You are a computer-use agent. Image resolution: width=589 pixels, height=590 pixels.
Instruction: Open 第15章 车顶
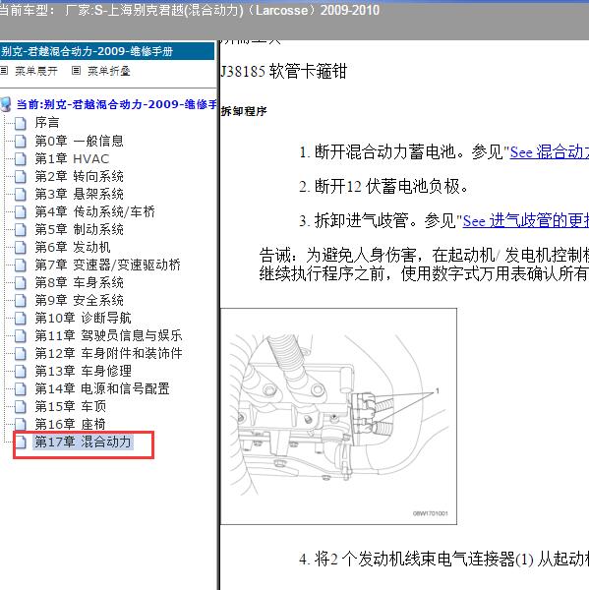pyautogui.click(x=71, y=406)
